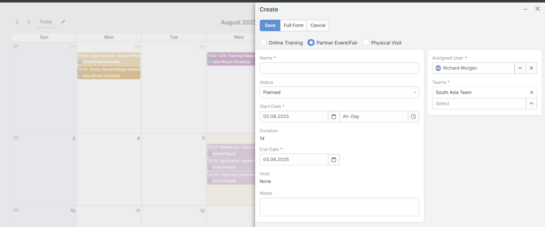Screen dimensions: 545x227
Task: Go to next month with right arrow
Action: tap(29, 22)
